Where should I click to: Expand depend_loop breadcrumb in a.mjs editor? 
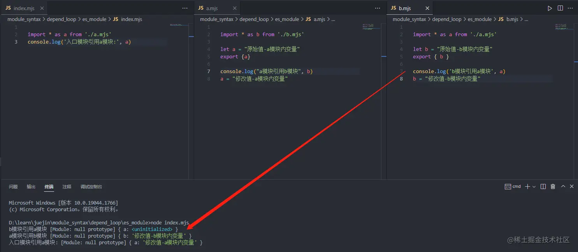[254, 19]
